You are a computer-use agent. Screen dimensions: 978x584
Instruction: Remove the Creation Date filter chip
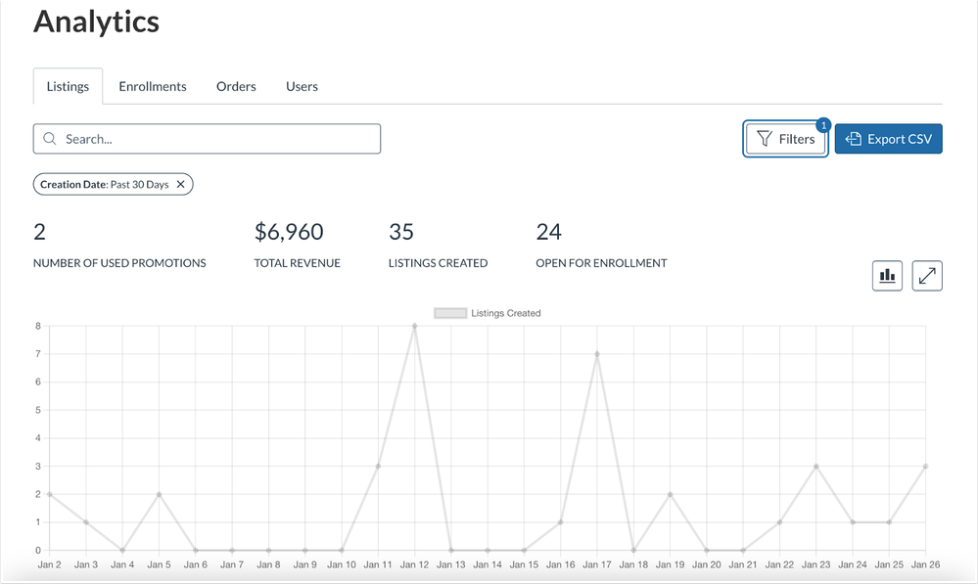[180, 184]
